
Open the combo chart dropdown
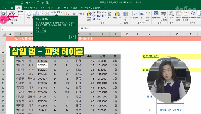coord(106,16)
